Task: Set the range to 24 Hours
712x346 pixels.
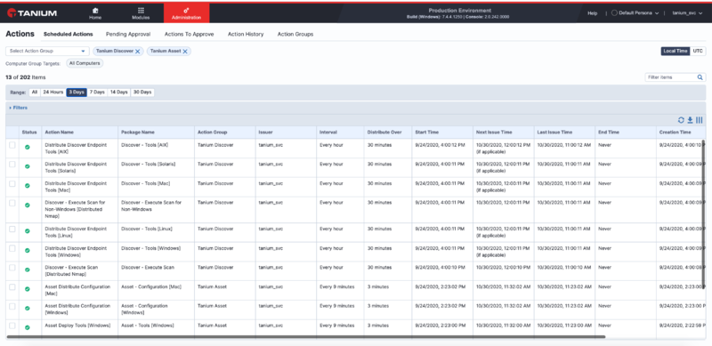Action: 53,93
